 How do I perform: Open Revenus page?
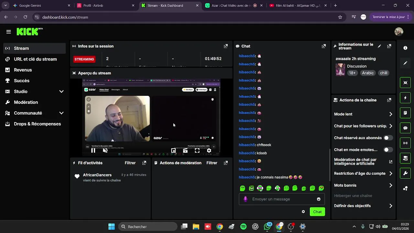[x=34, y=70]
